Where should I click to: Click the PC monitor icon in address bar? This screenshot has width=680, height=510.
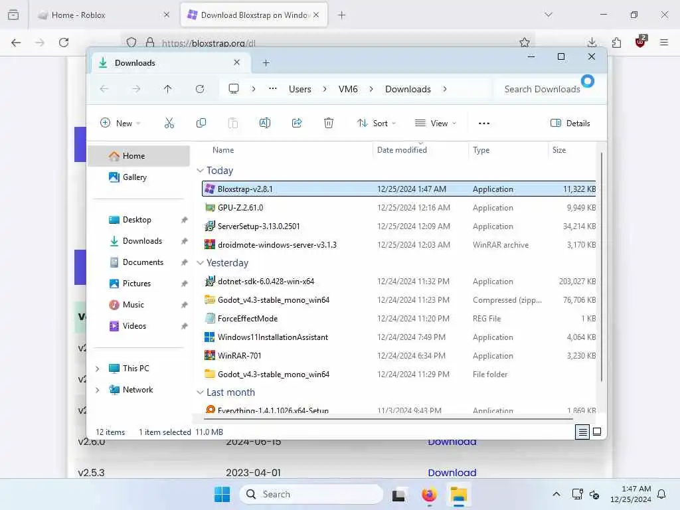[234, 89]
